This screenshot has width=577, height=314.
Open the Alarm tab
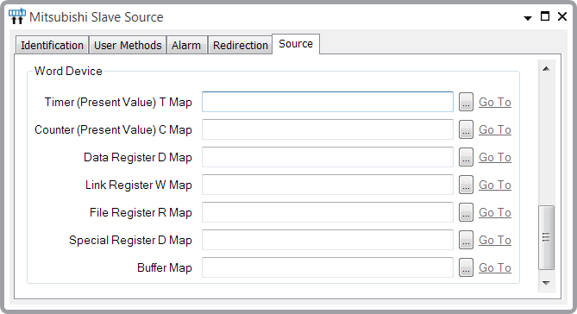click(x=186, y=45)
